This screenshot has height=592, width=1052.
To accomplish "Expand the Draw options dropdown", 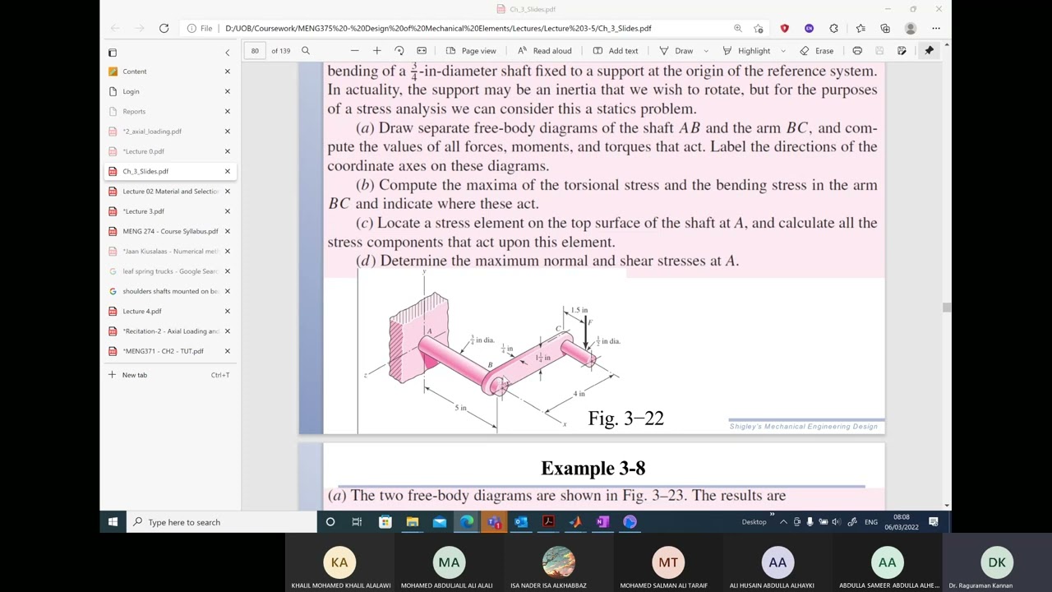I will coord(706,51).
